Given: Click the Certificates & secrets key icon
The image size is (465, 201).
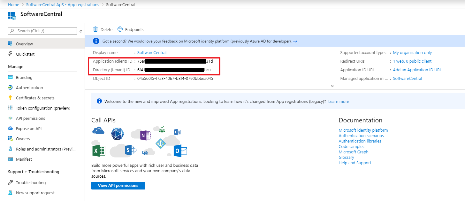Looking at the screenshot, I should (10, 98).
